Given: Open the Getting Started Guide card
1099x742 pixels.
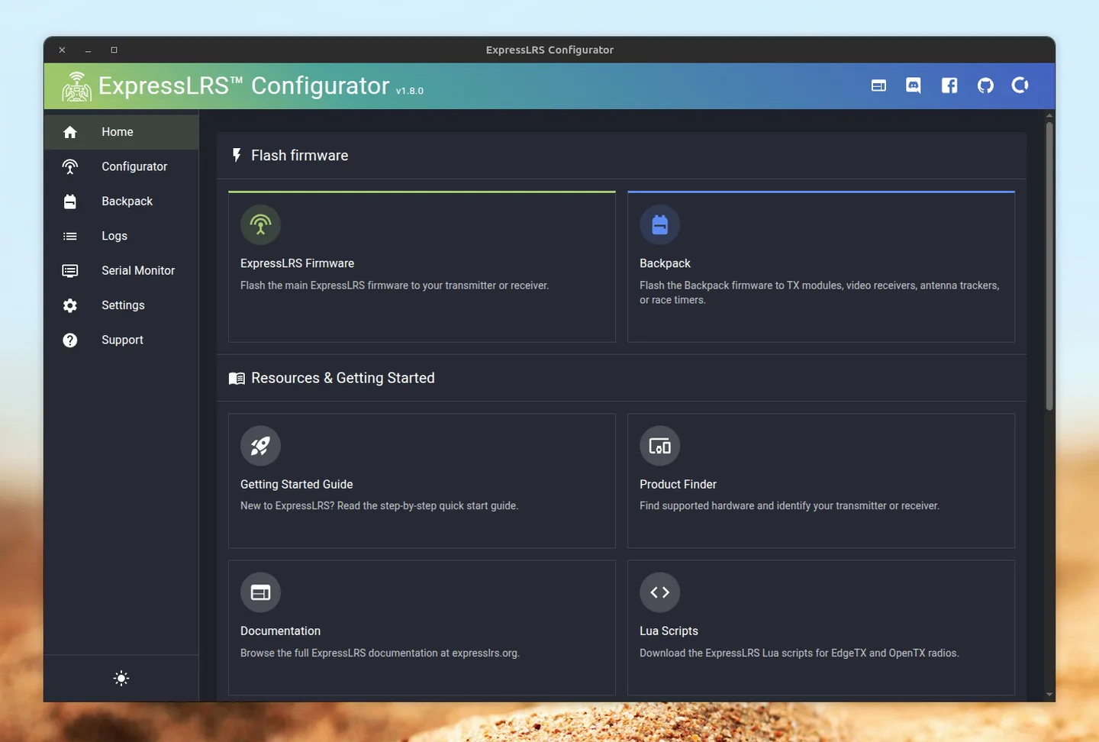Looking at the screenshot, I should (x=422, y=481).
